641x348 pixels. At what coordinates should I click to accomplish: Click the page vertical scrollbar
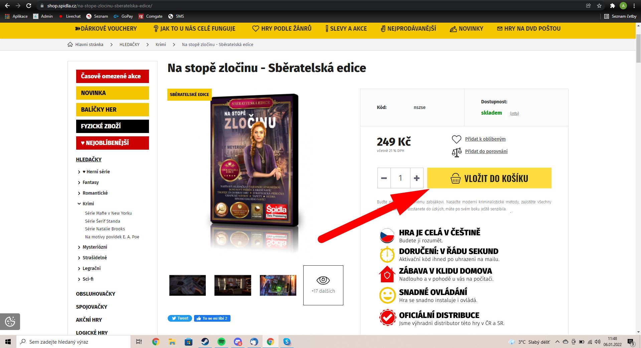tap(638, 167)
